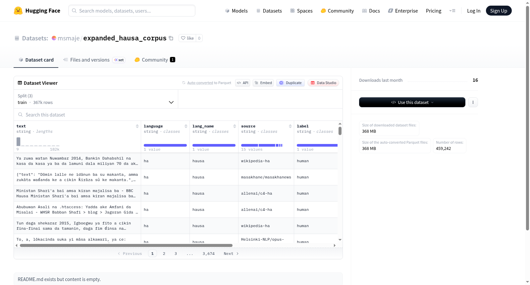The height and width of the screenshot is (285, 530).
Task: Click the row starting 'Ministan Shari'a bai amsa'
Action: [176, 193]
